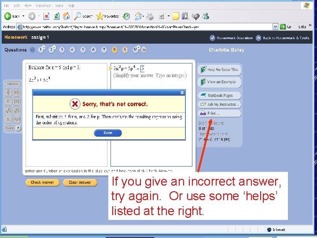
Task: Open the Help menu
Action: pyautogui.click(x=71, y=6)
